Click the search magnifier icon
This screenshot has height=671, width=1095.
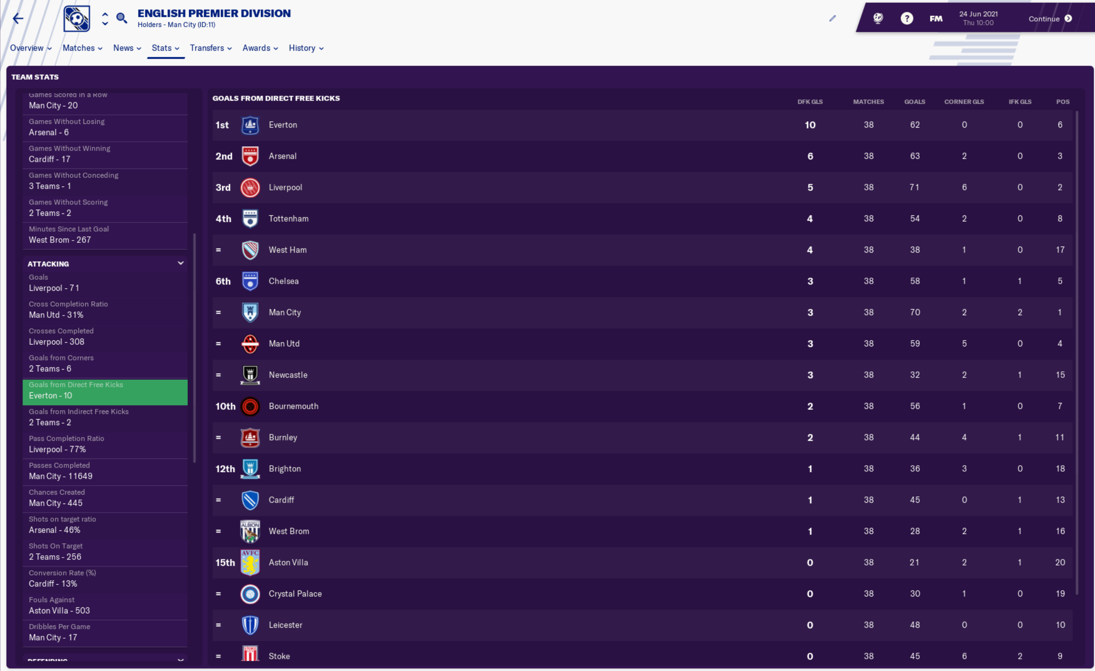pyautogui.click(x=121, y=18)
